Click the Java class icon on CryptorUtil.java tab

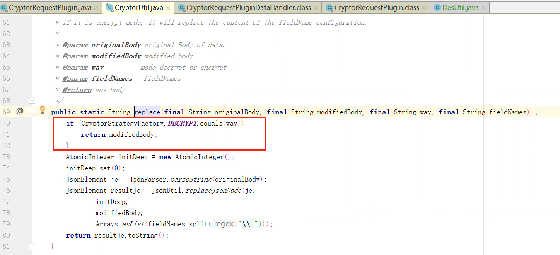point(110,7)
